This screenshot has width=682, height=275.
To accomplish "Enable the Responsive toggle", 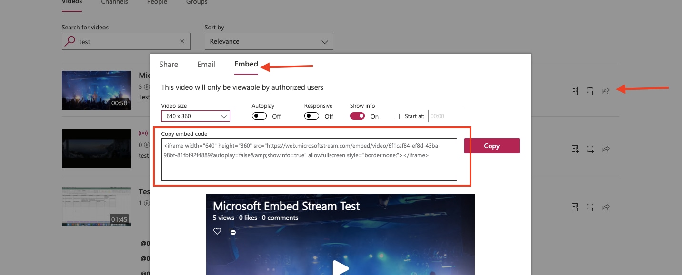I will tap(311, 116).
